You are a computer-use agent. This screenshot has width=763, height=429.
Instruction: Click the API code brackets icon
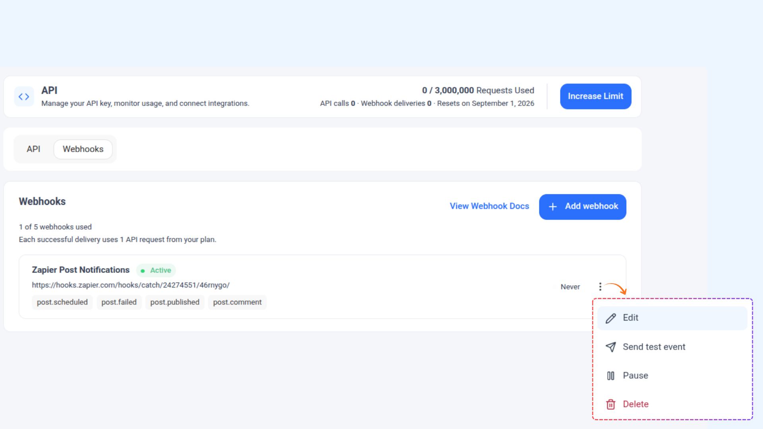pyautogui.click(x=24, y=97)
